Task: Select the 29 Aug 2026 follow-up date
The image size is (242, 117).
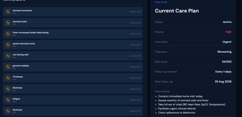Action: pyautogui.click(x=223, y=82)
